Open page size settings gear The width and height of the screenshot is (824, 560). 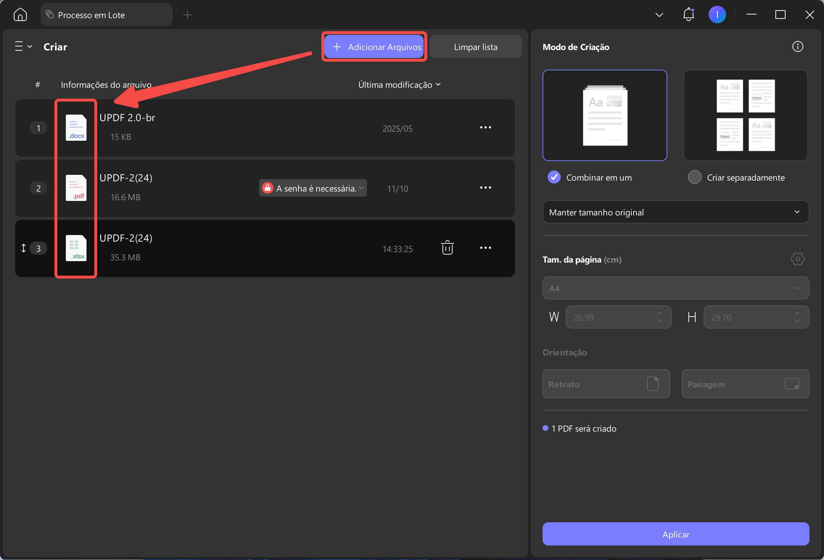pyautogui.click(x=798, y=259)
